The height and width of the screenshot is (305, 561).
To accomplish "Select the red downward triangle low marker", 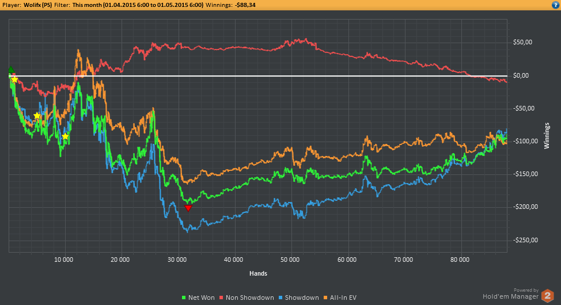I will pos(188,208).
